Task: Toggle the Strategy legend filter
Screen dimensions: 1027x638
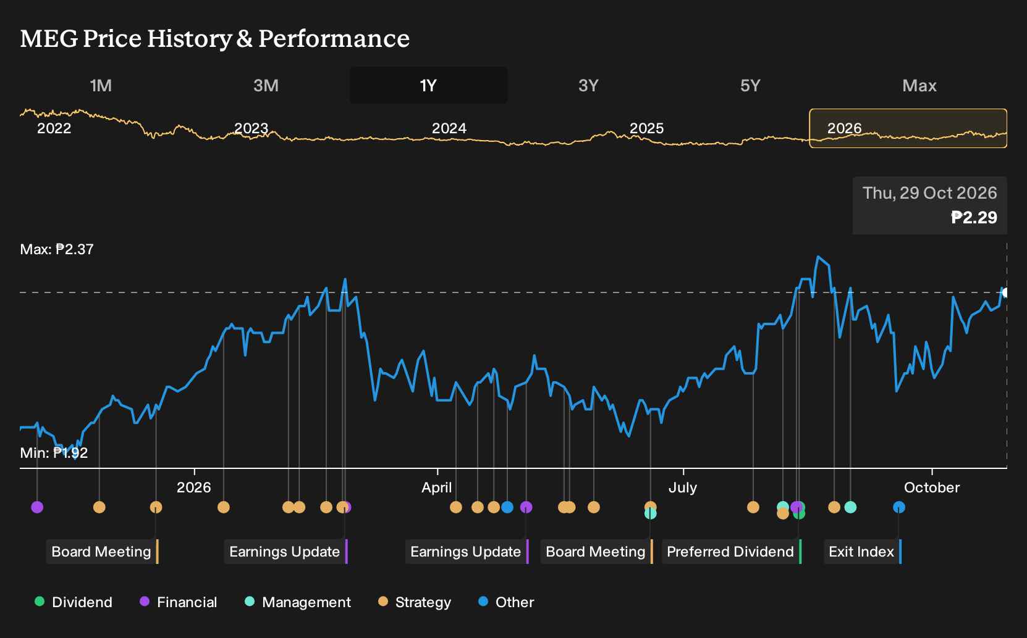Action: [x=415, y=602]
